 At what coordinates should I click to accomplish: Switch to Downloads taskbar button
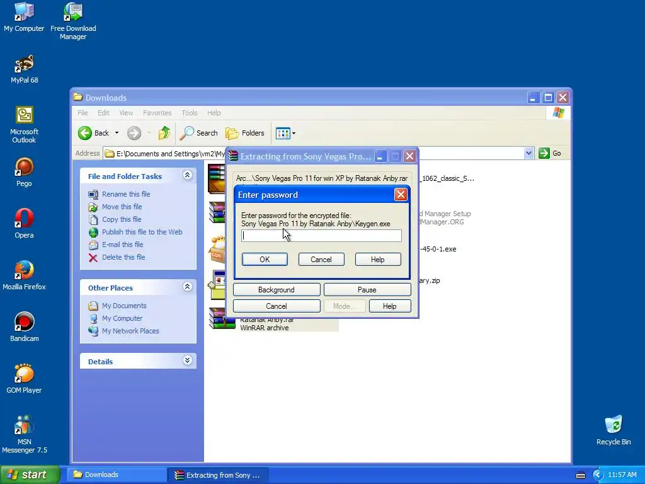tap(117, 475)
